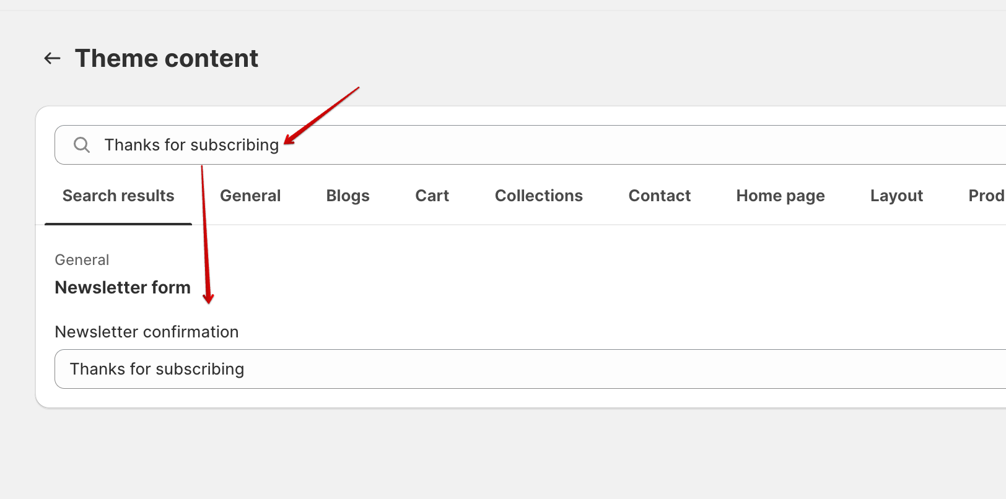This screenshot has height=499, width=1006.
Task: Click the Theme content page title
Action: pyautogui.click(x=167, y=59)
